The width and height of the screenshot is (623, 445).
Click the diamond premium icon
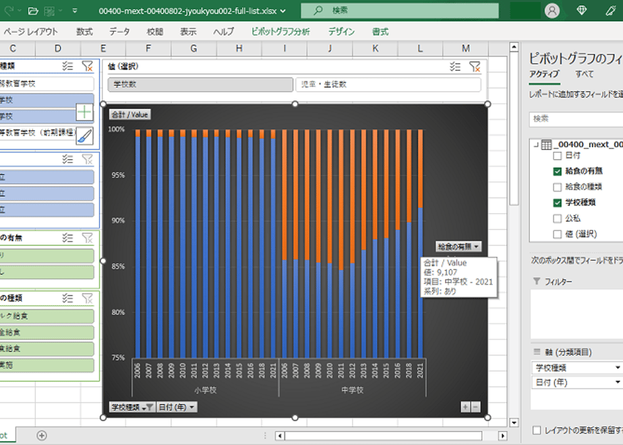click(x=582, y=11)
